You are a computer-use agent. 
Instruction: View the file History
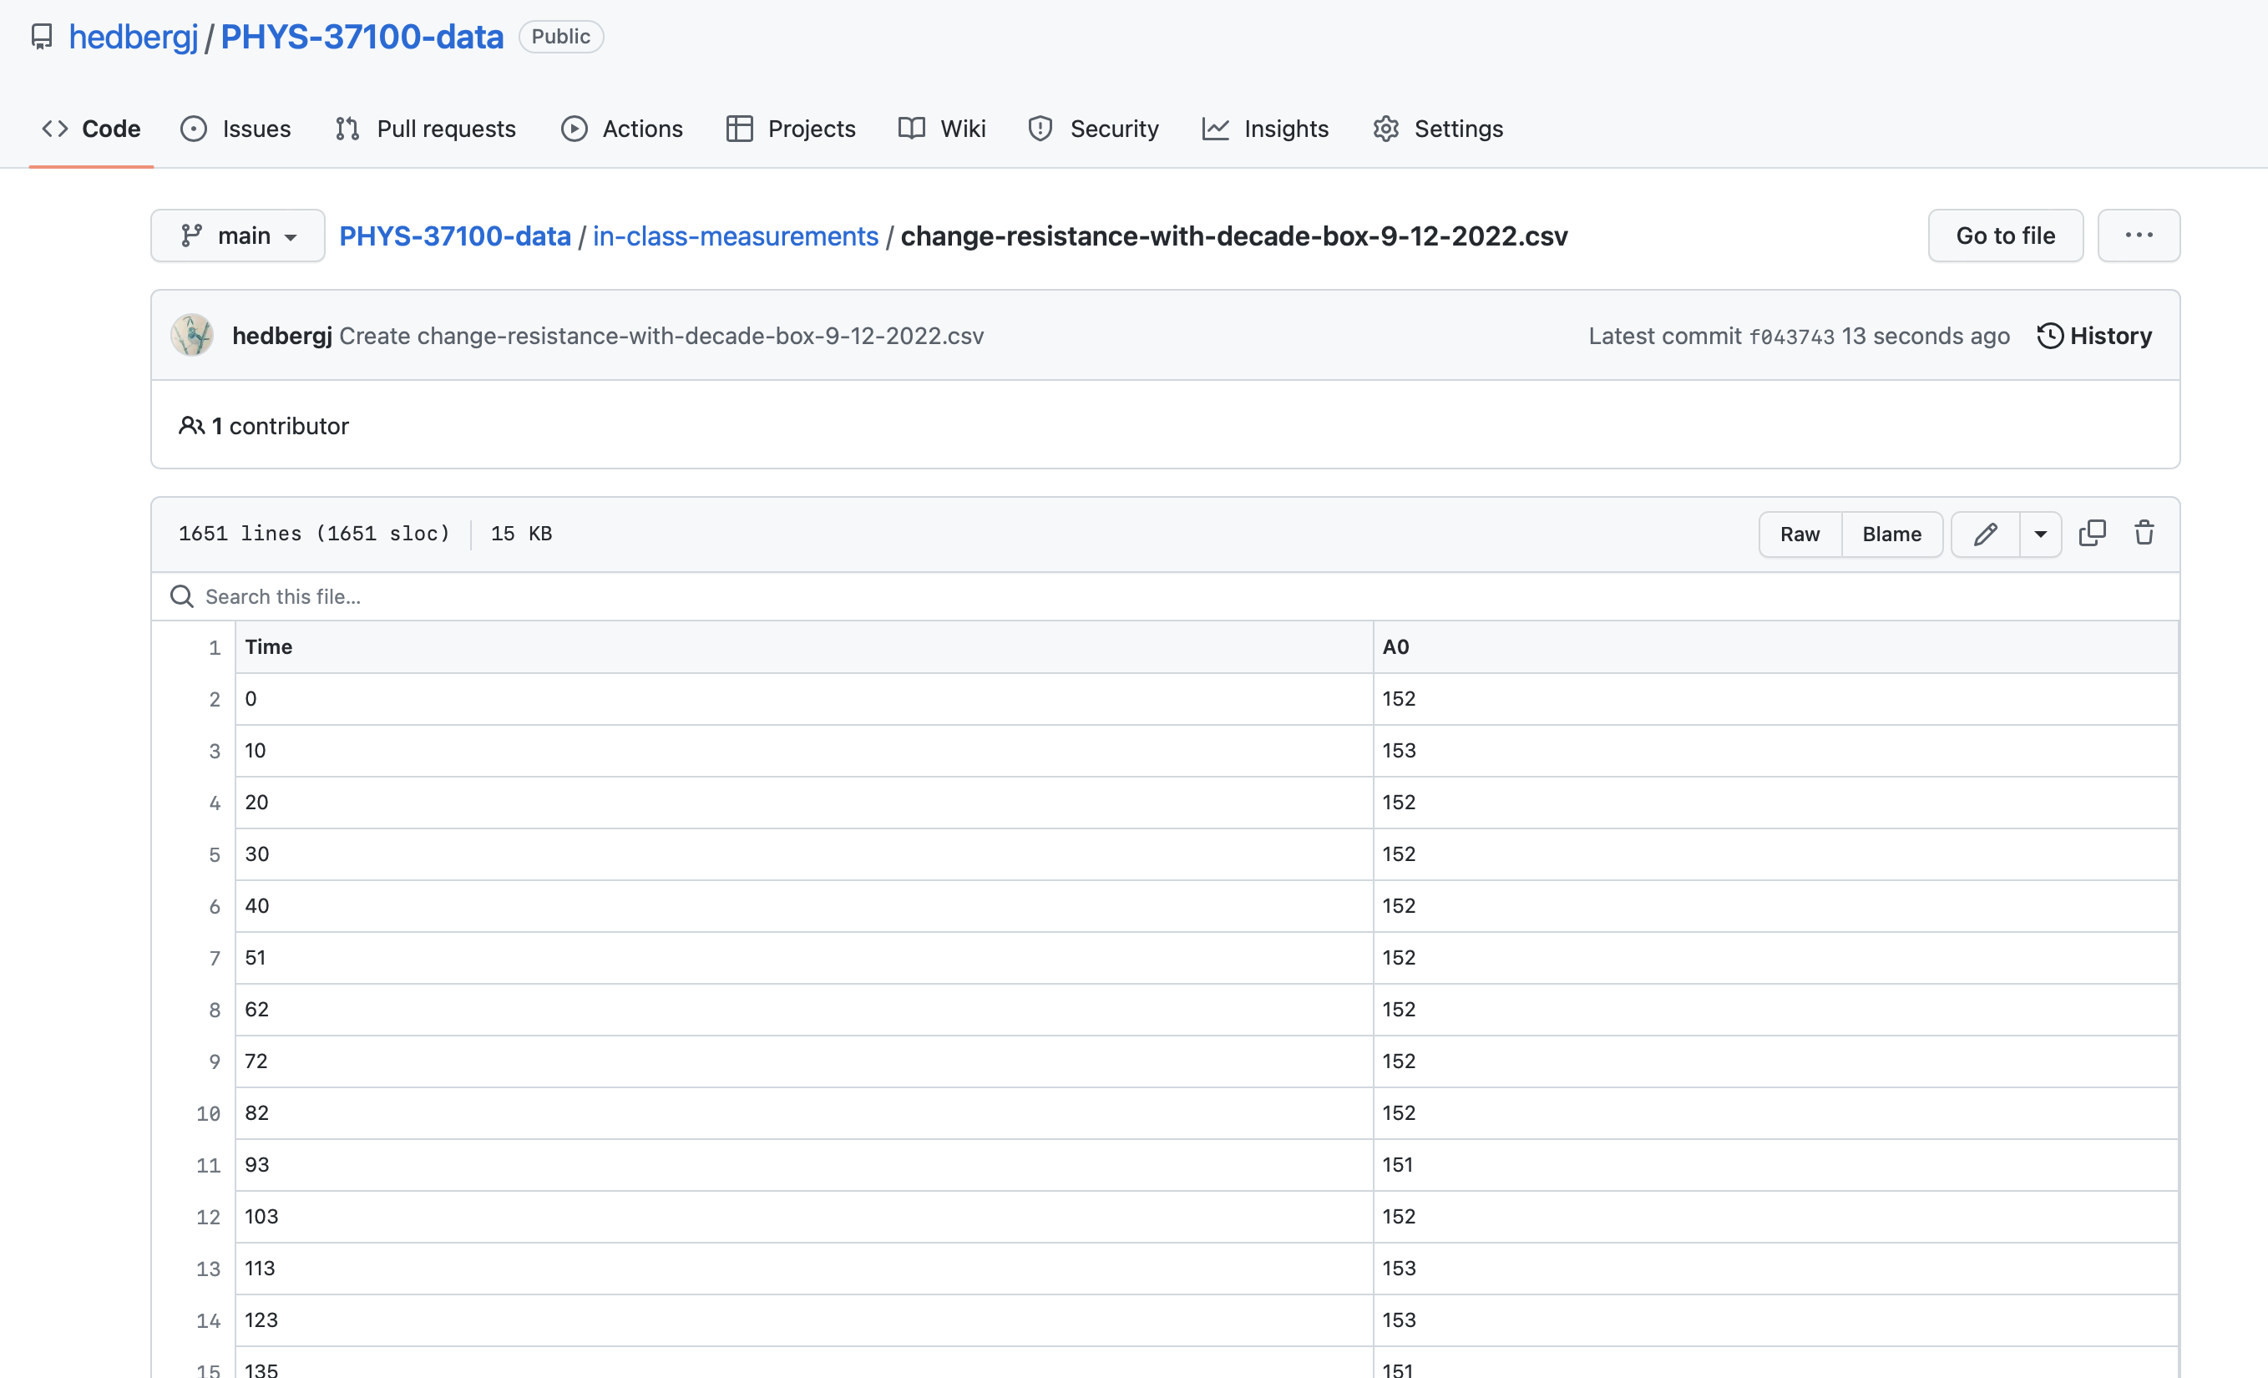pos(2094,335)
